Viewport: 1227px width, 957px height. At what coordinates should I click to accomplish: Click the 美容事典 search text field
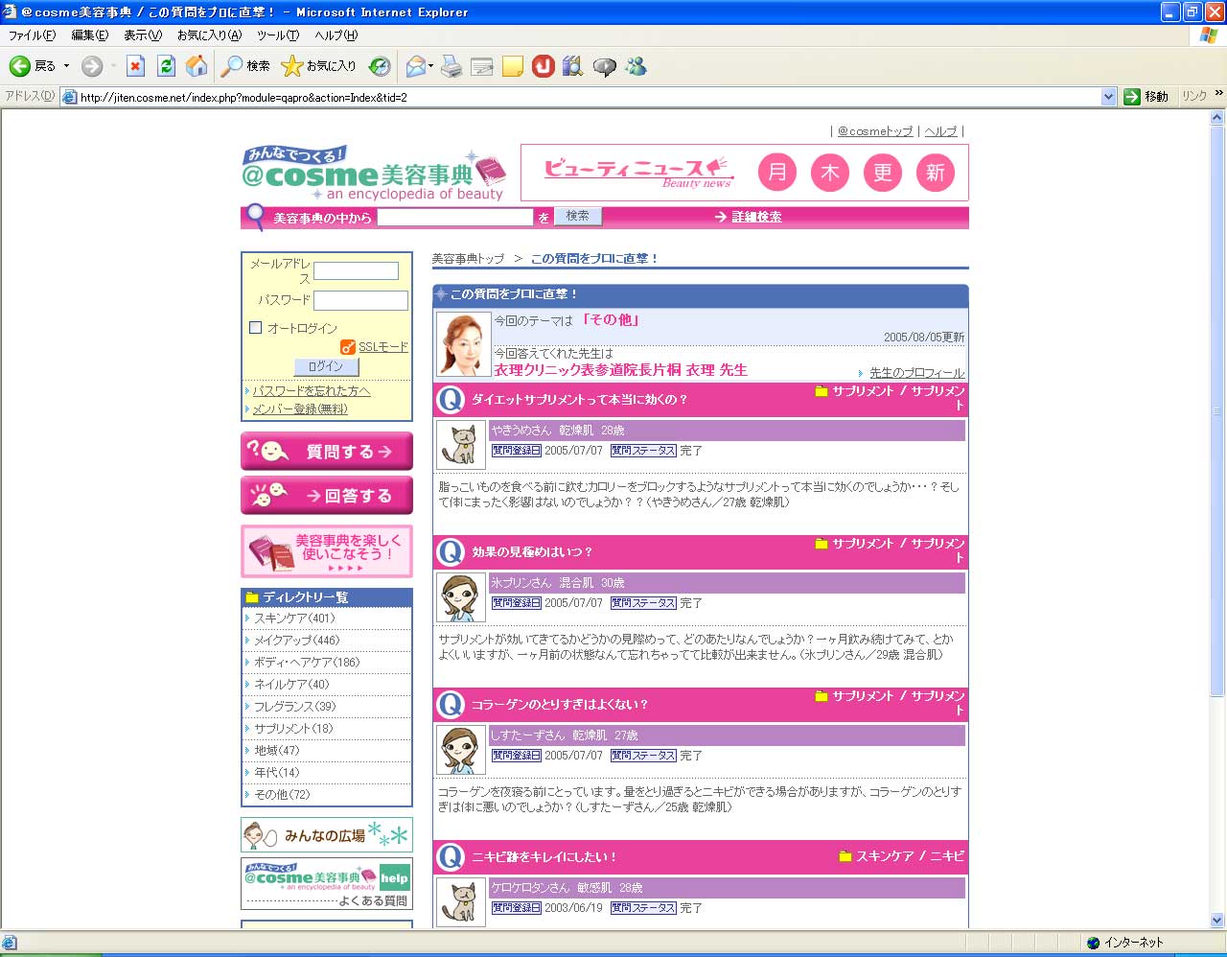[454, 218]
